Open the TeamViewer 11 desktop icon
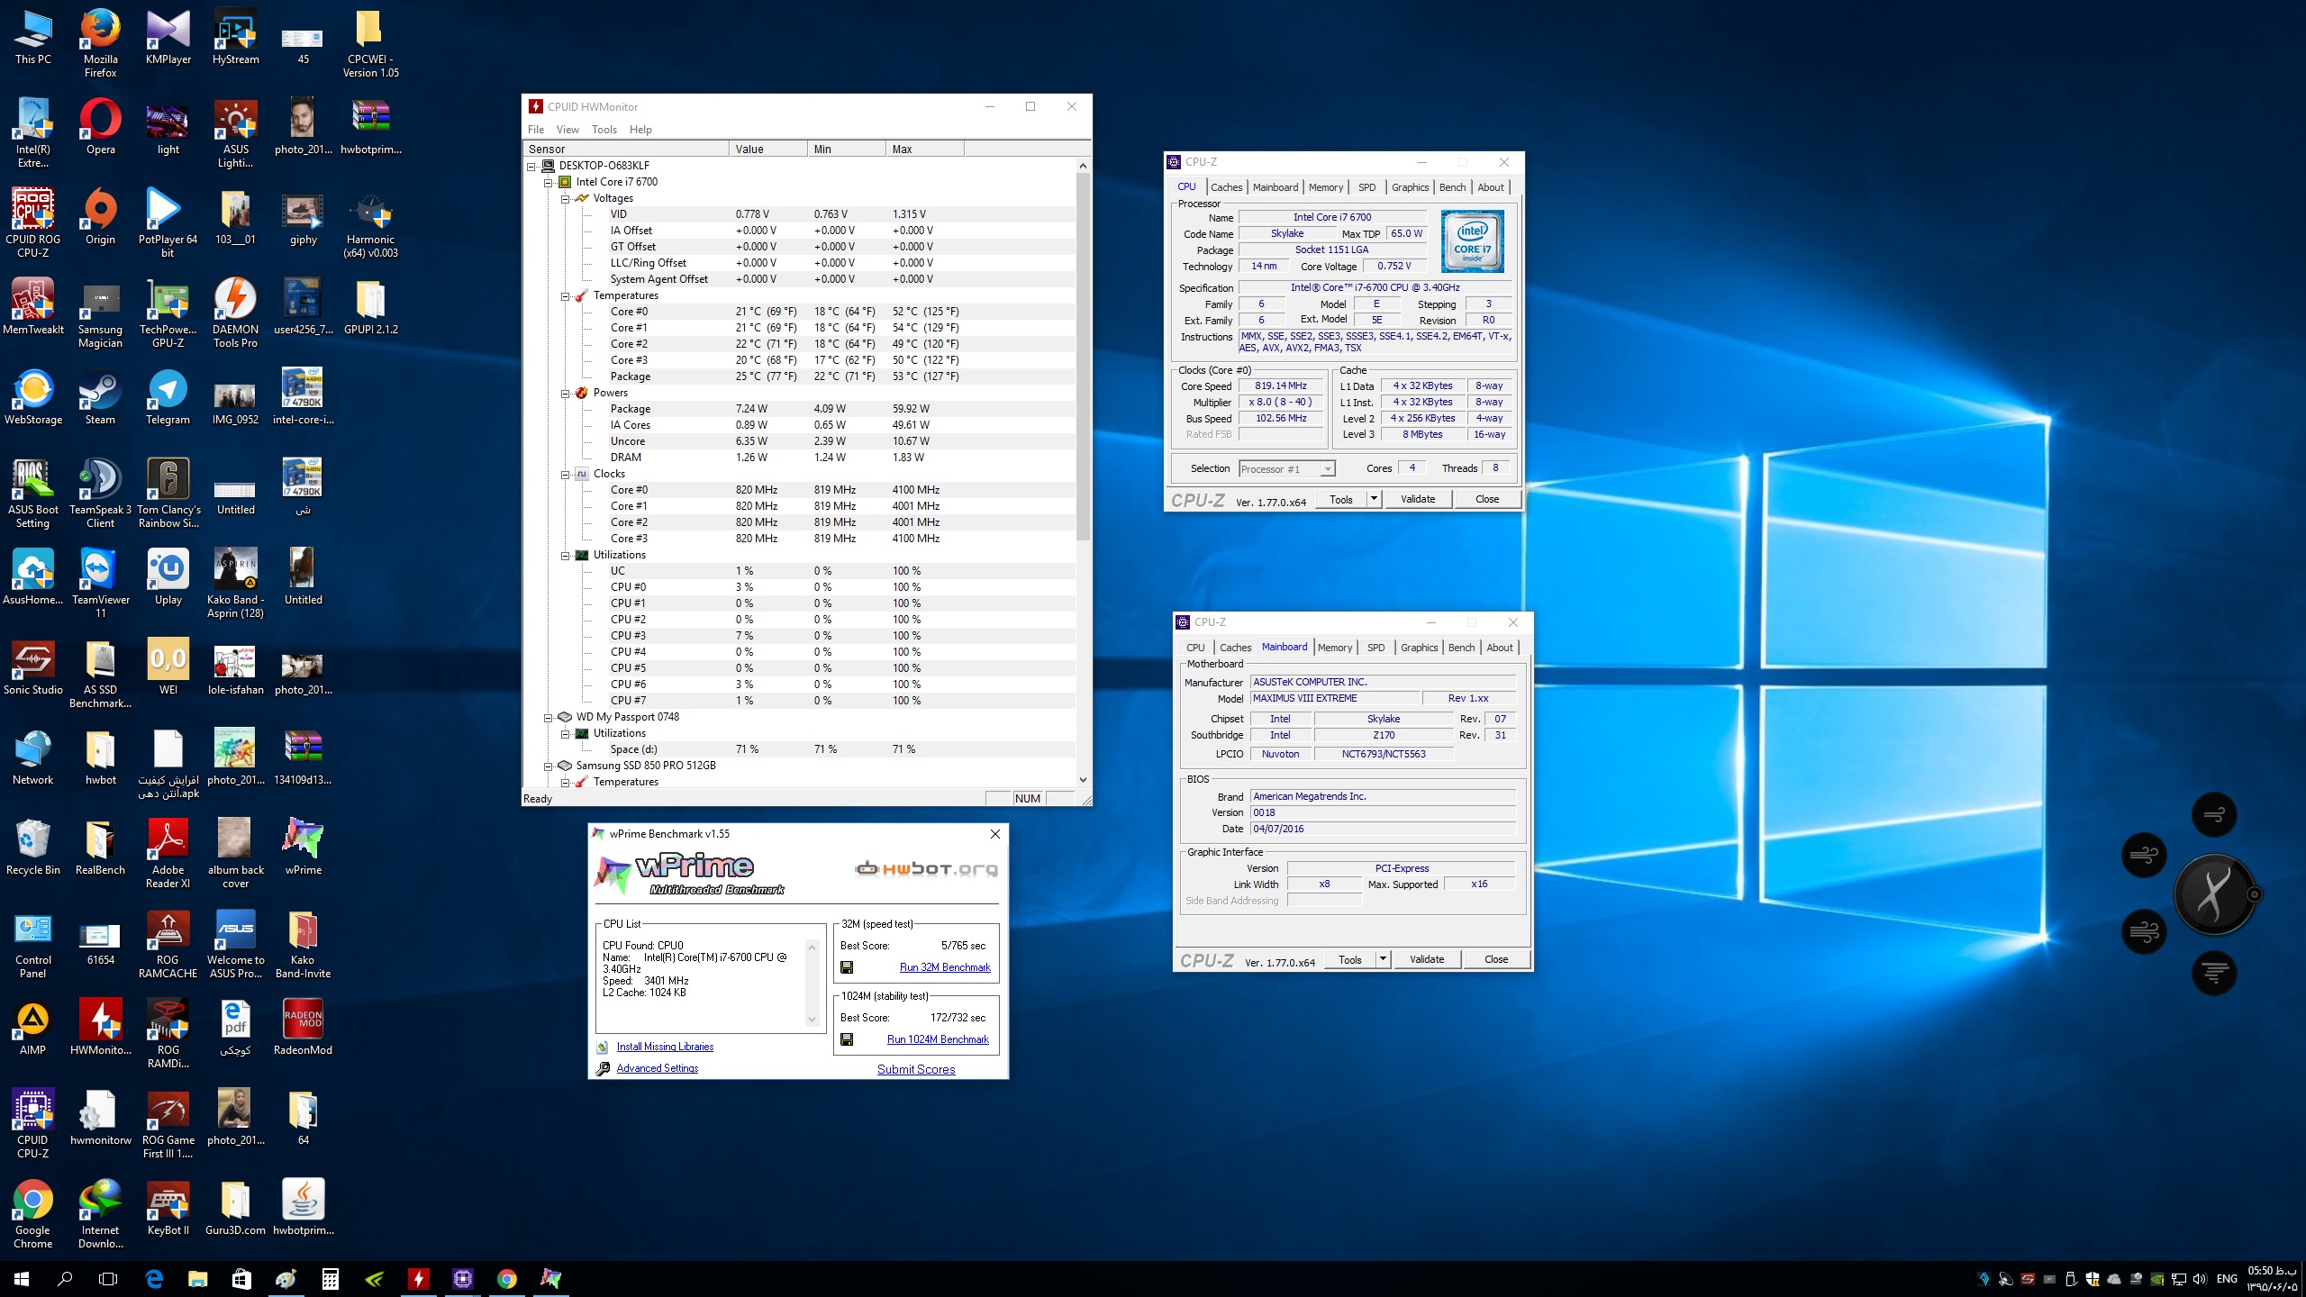This screenshot has height=1297, width=2306. pyautogui.click(x=100, y=584)
